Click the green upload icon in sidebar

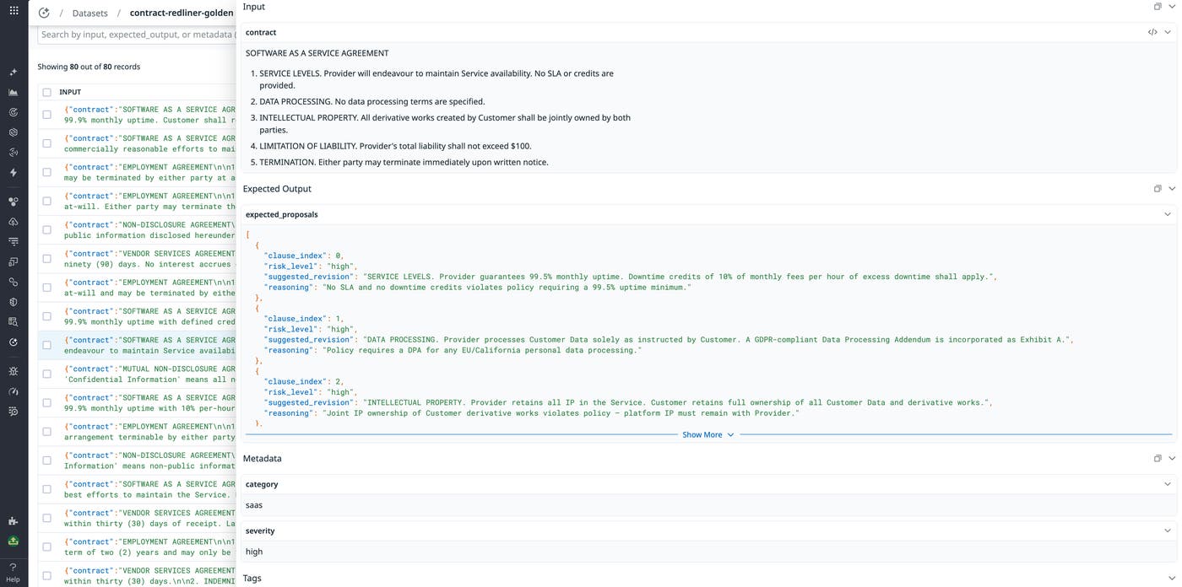(13, 541)
